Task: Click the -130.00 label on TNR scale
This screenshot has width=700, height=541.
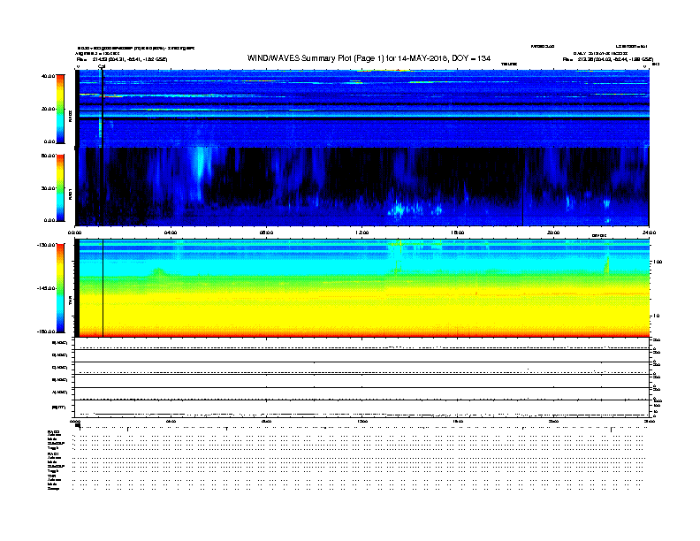Action: (47, 245)
